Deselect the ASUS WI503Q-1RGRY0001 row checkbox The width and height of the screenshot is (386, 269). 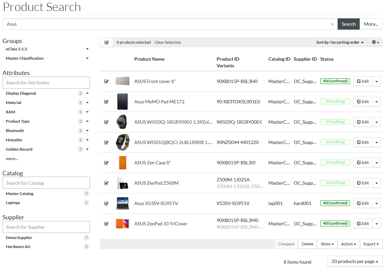coord(106,122)
